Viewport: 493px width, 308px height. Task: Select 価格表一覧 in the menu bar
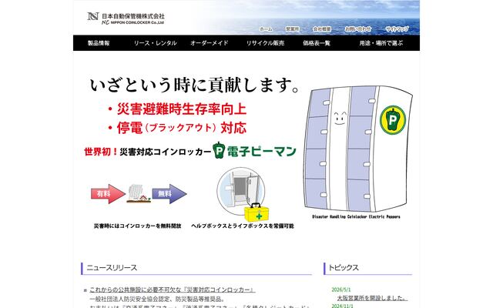pos(317,43)
